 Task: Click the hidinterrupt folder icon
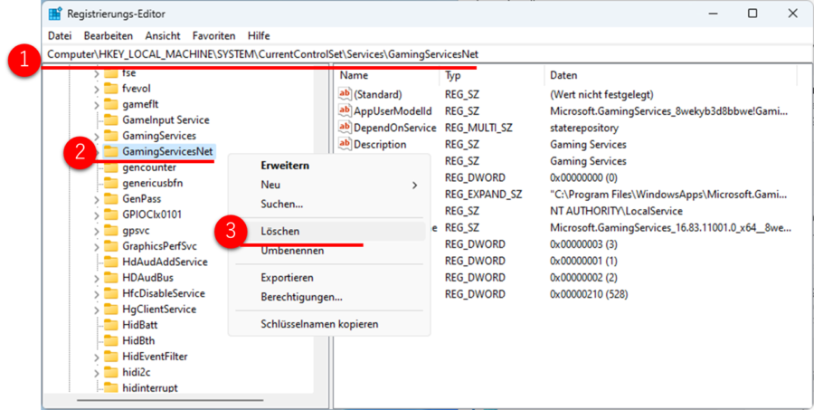tap(110, 387)
